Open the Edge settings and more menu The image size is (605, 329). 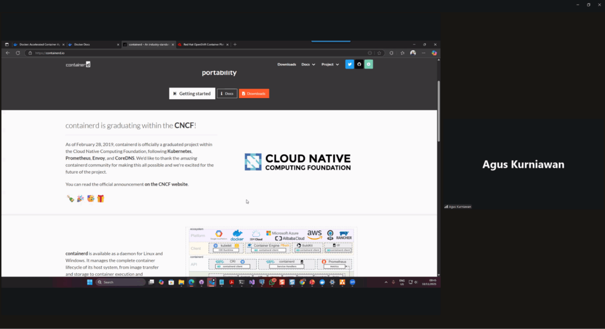pyautogui.click(x=424, y=53)
